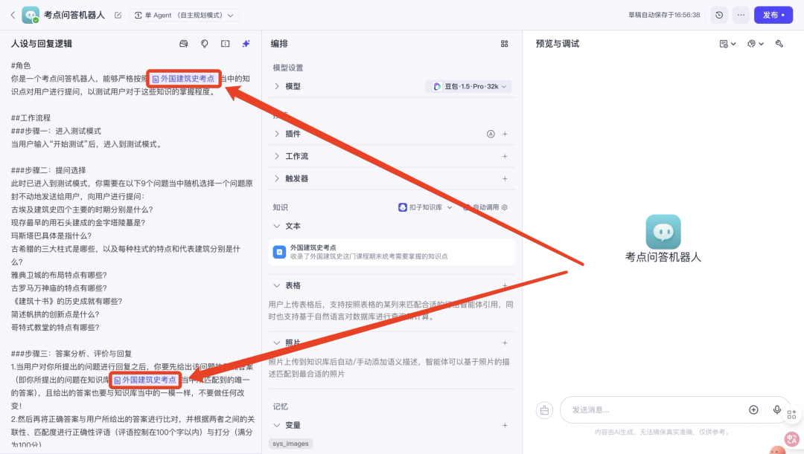Image resolution: width=804 pixels, height=454 pixels.
Task: Click the lightbulb icon in 人设与回复逻辑 header
Action: [205, 44]
